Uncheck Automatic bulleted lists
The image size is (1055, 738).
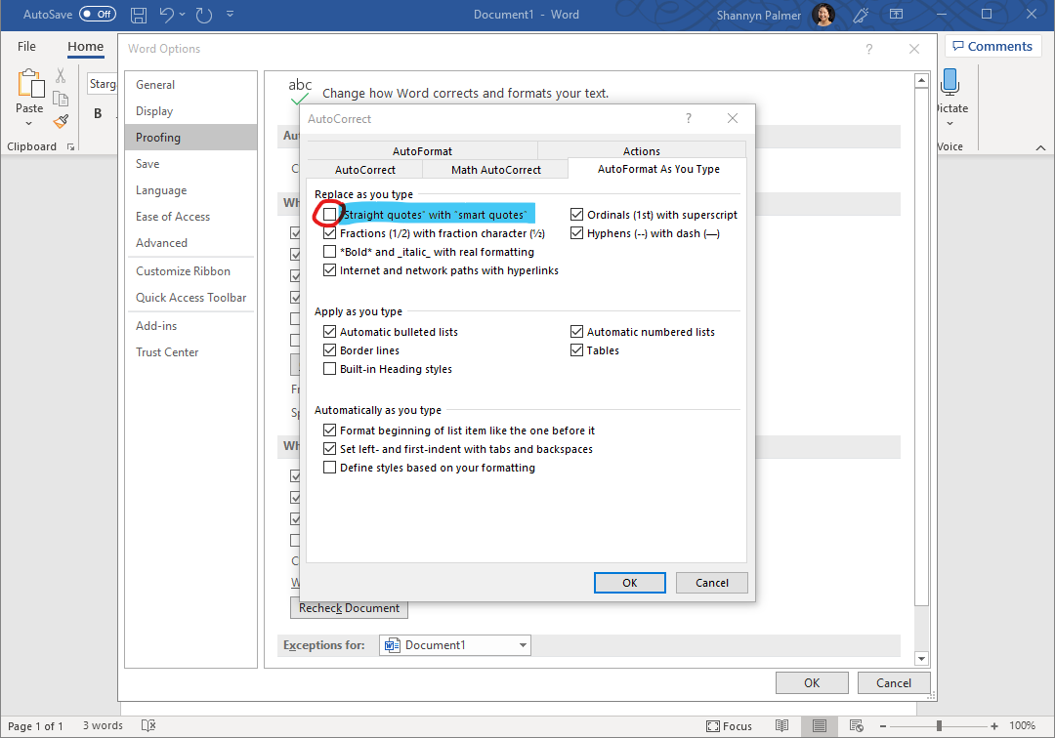click(330, 331)
